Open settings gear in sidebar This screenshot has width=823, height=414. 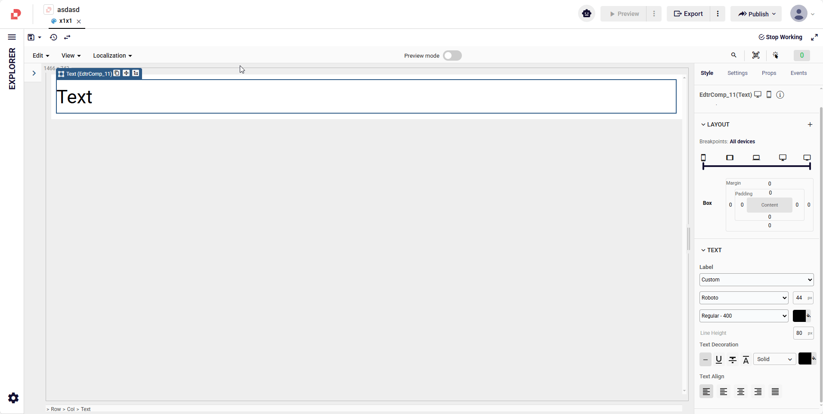coord(13,398)
